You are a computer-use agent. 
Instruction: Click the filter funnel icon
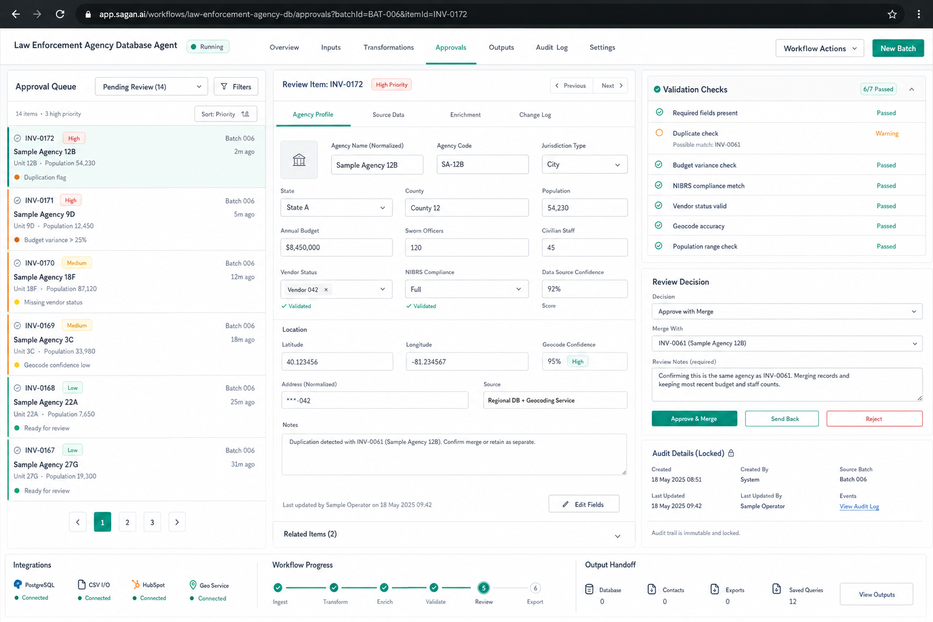pos(224,87)
